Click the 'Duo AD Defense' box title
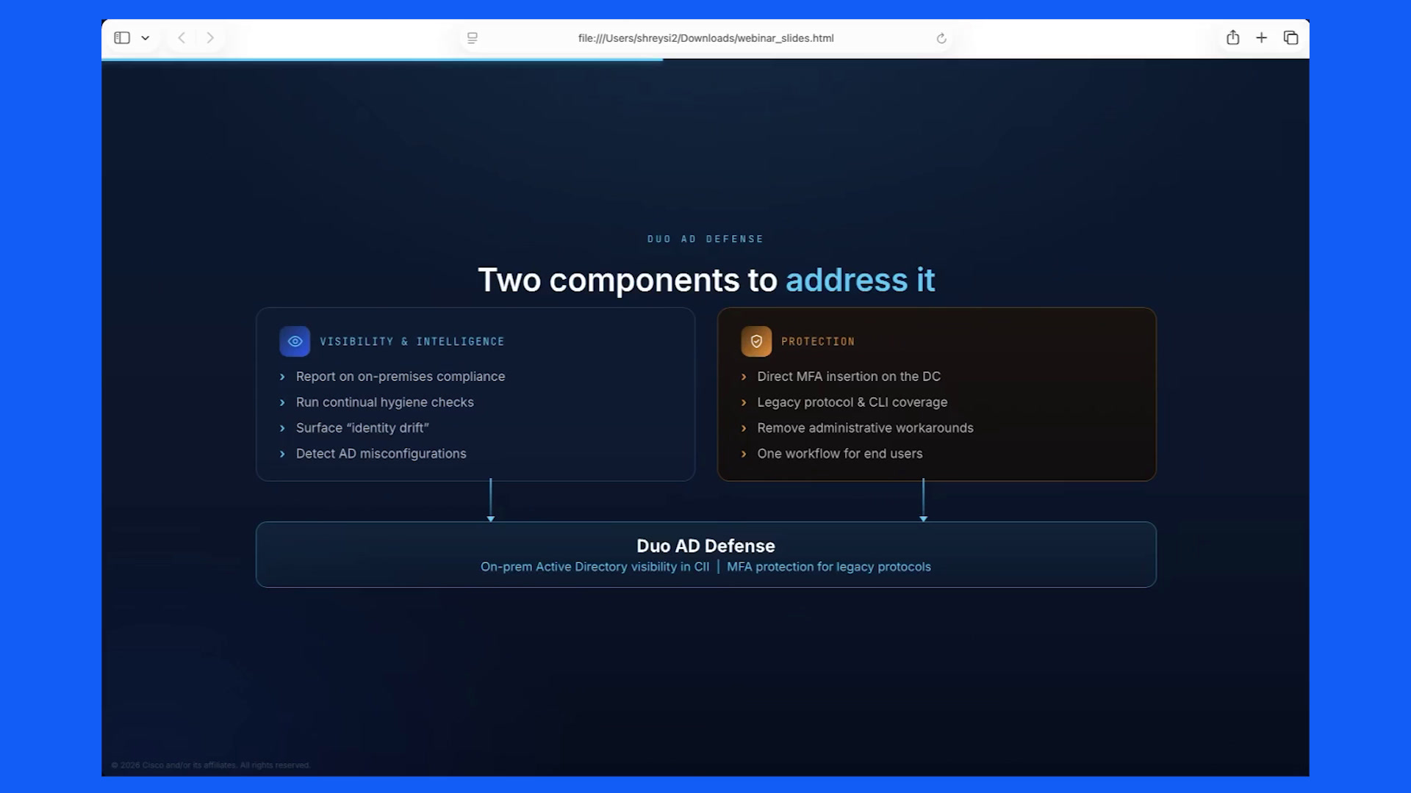 point(705,546)
